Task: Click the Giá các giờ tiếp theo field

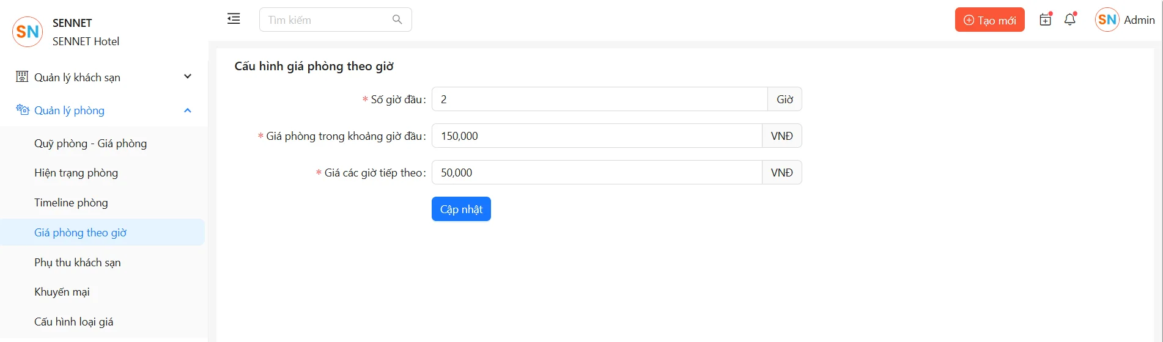Action: (x=596, y=173)
